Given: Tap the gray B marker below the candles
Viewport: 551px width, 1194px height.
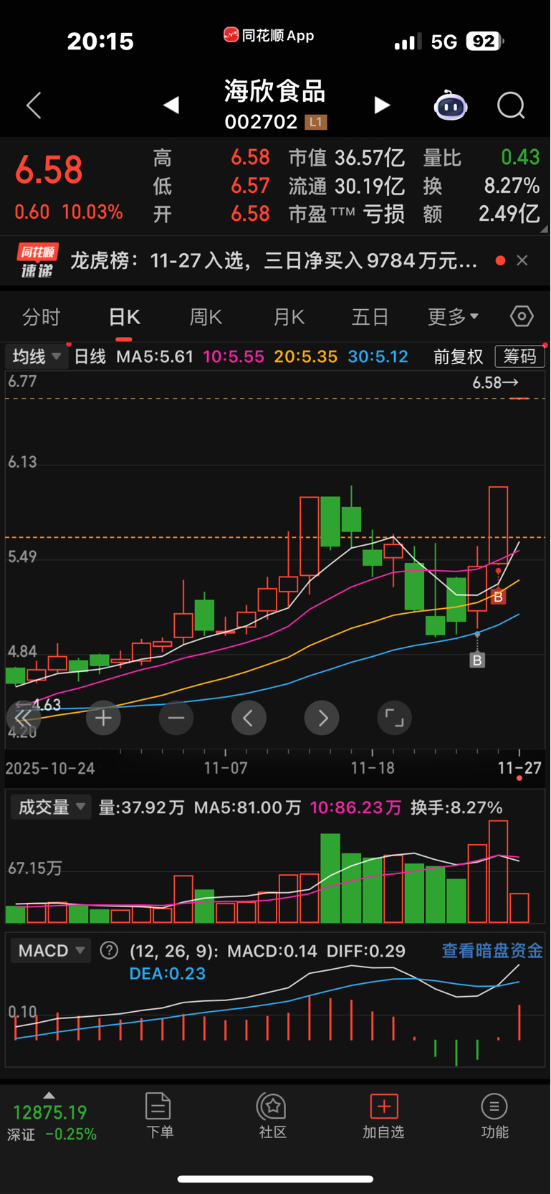Looking at the screenshot, I should tap(477, 660).
